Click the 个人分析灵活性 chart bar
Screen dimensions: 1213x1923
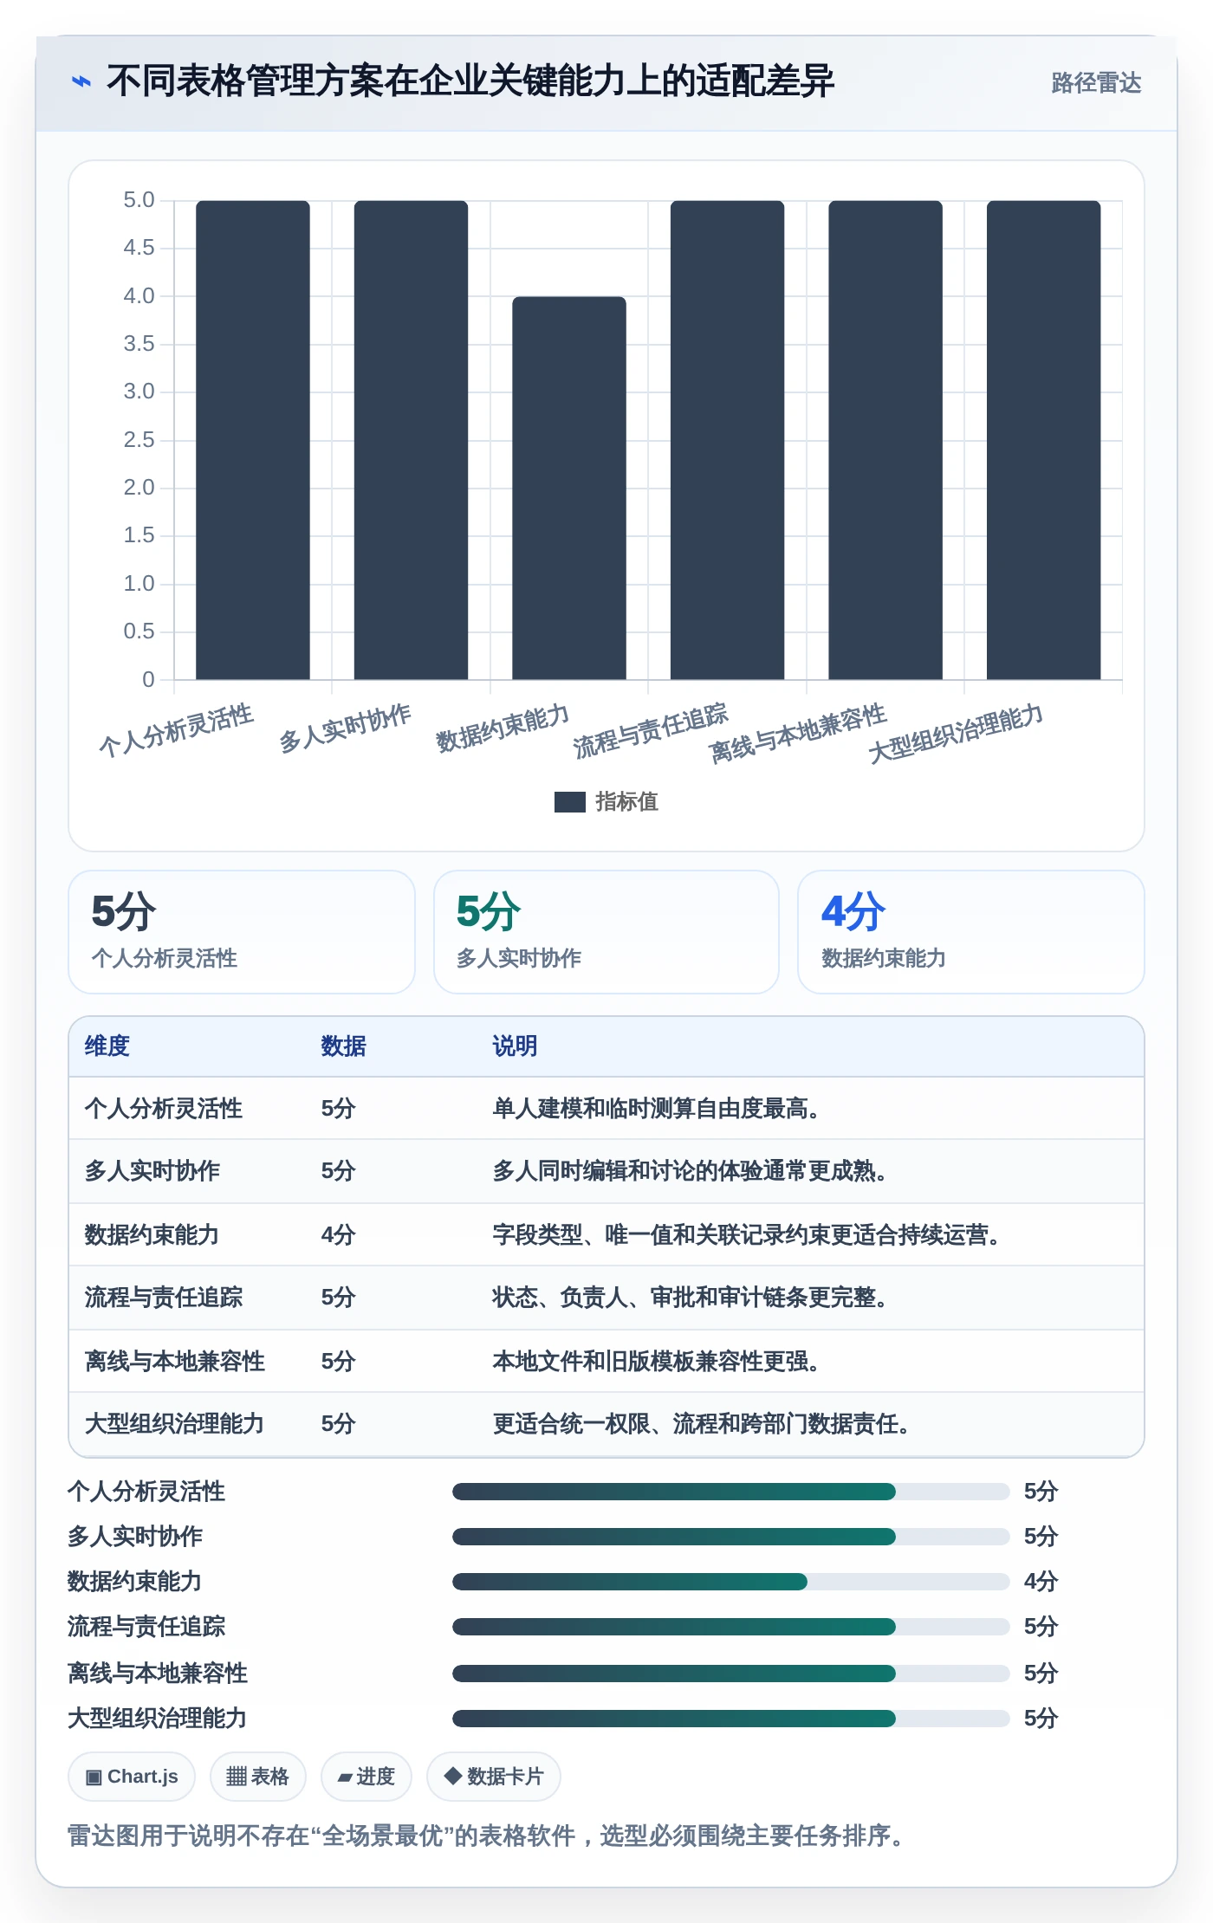tap(252, 440)
